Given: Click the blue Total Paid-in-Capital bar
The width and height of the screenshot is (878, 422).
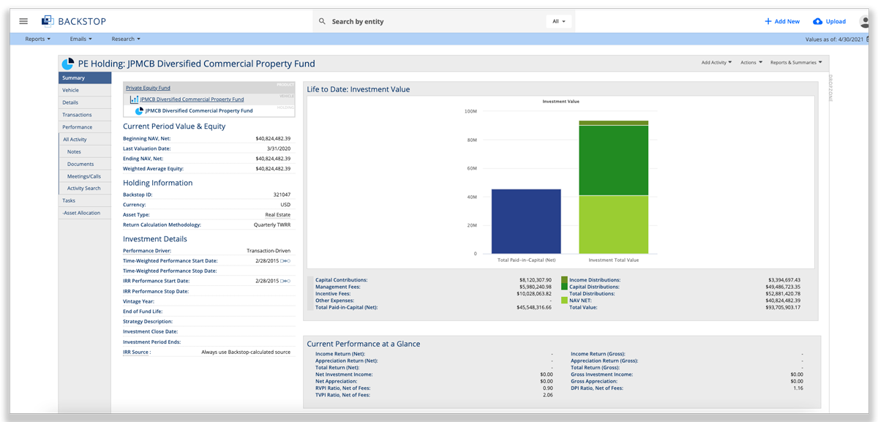Looking at the screenshot, I should tap(526, 221).
